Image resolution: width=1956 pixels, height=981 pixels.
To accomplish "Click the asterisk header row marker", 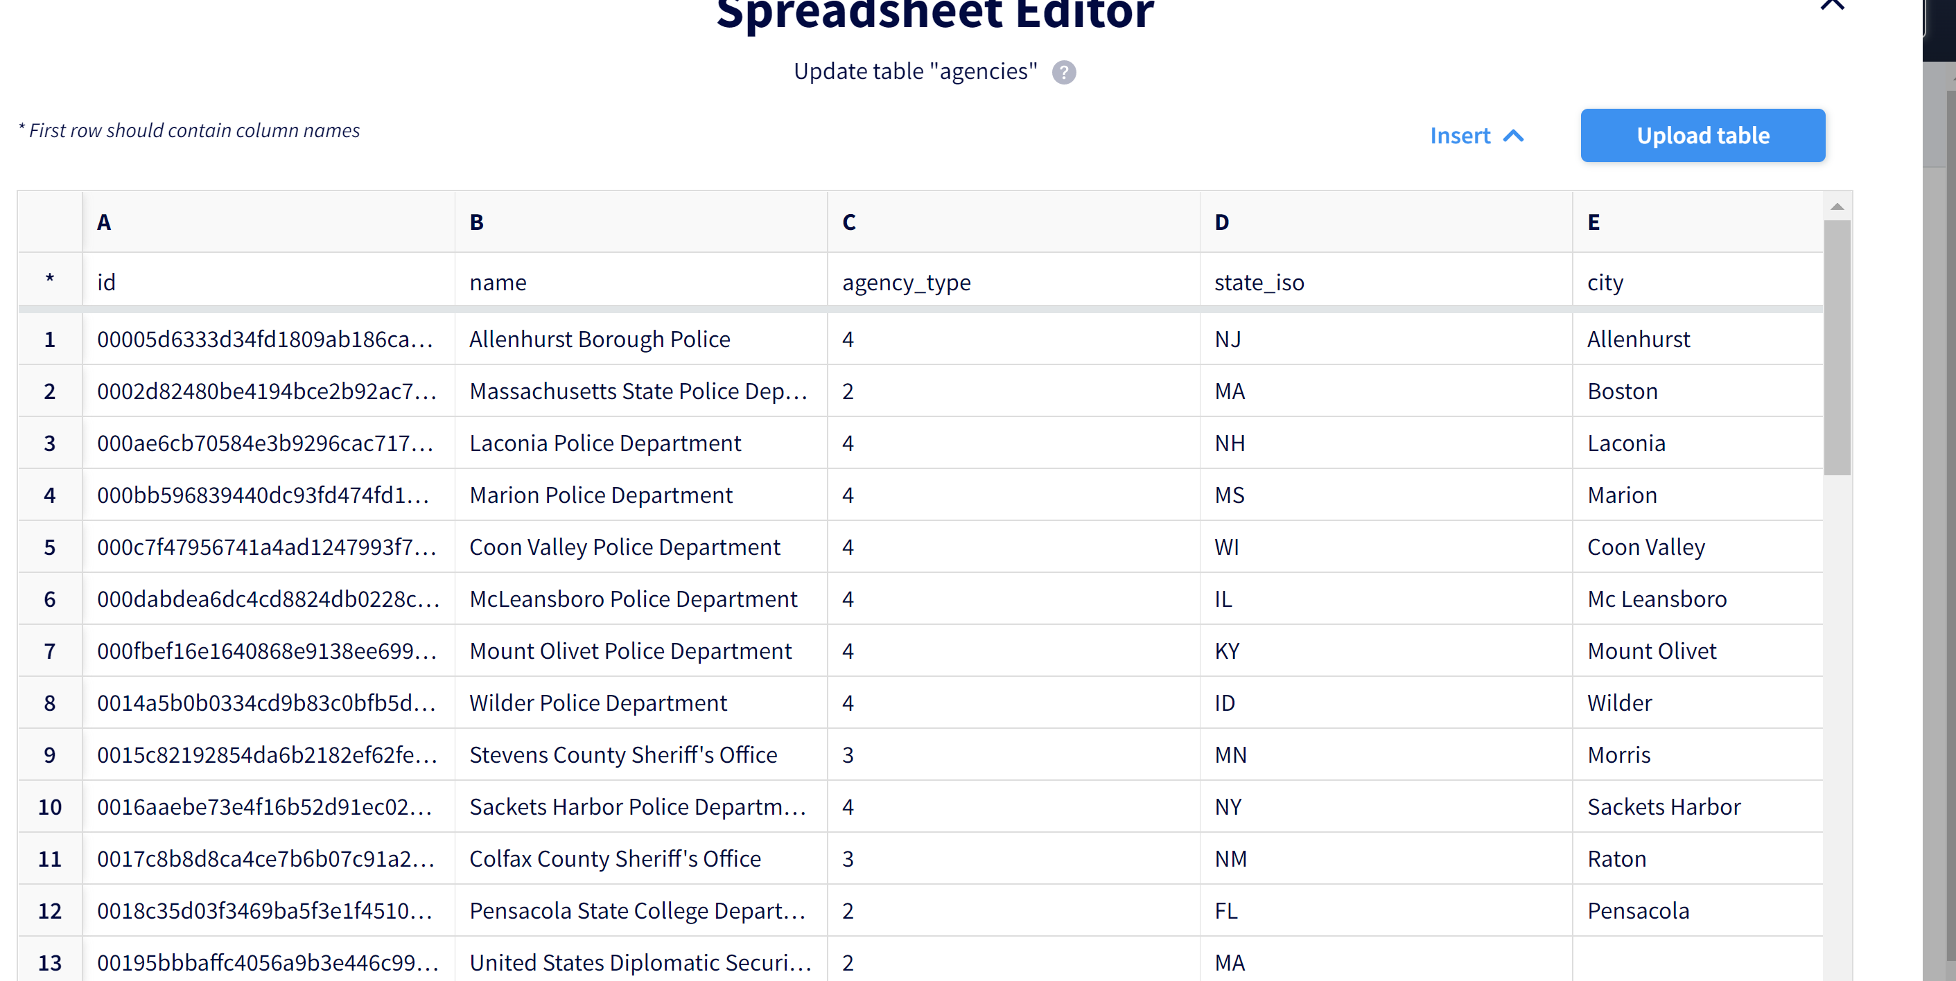I will [50, 279].
